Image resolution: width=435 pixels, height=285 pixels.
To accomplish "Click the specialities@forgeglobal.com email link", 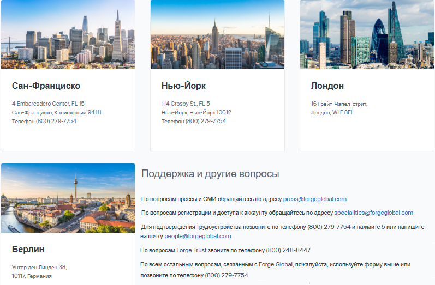I will tap(373, 213).
